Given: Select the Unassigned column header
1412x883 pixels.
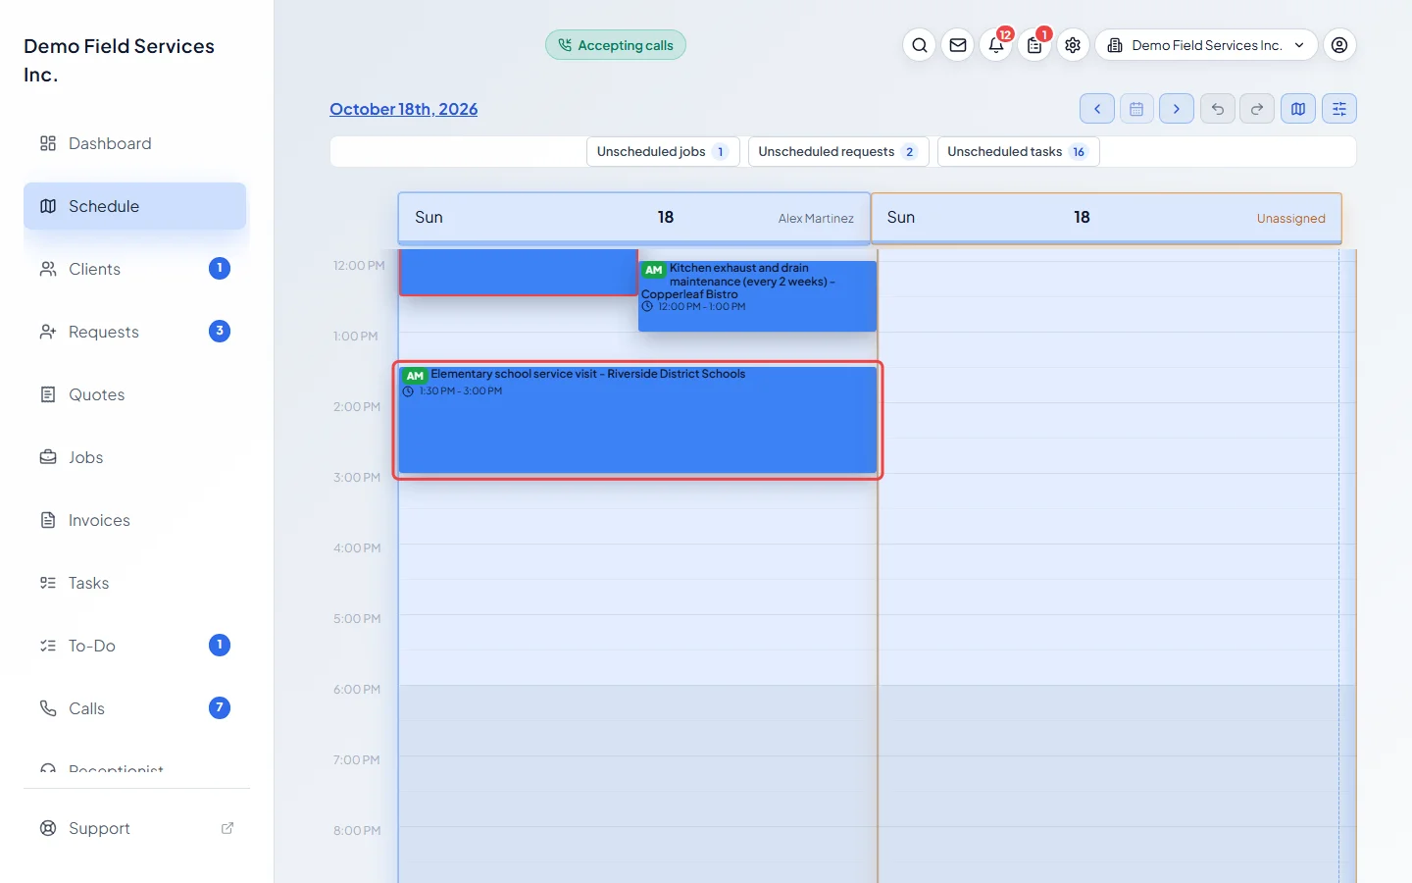Looking at the screenshot, I should [1106, 218].
